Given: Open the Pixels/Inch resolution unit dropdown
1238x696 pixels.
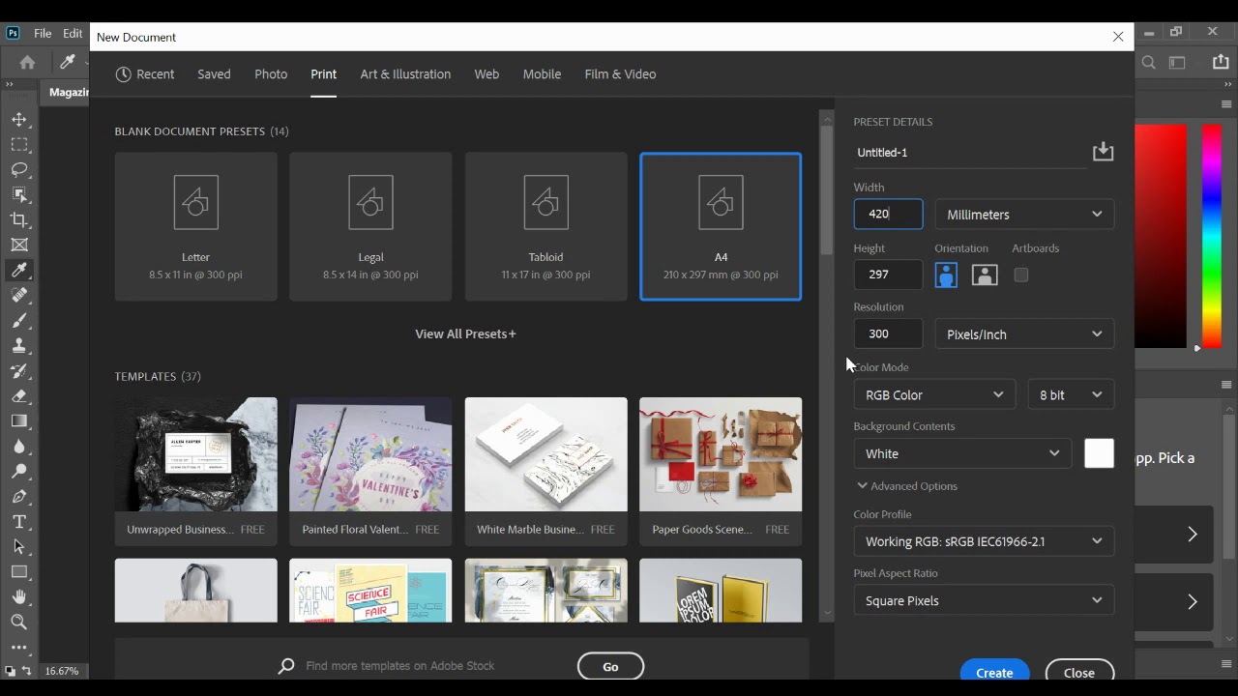Looking at the screenshot, I should click(x=1024, y=334).
